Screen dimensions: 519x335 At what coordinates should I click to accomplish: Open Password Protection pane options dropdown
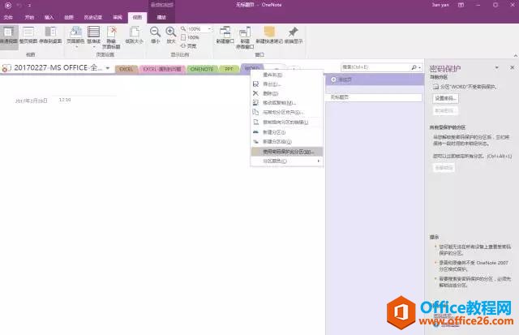tap(496, 67)
